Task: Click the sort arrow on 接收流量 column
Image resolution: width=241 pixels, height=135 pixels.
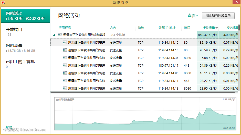Action: [x=217, y=28]
